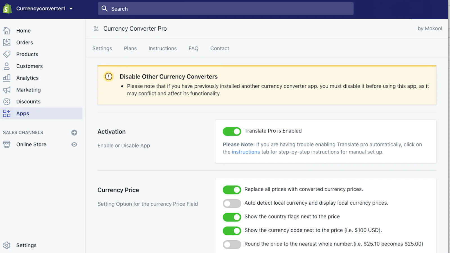Click the Customers person icon
The height and width of the screenshot is (253, 450).
point(7,66)
